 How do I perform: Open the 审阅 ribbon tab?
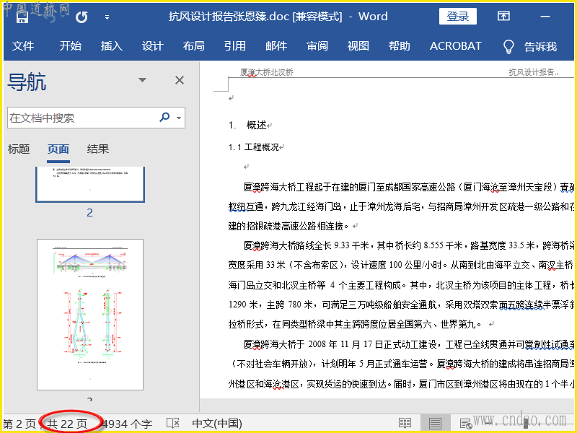[x=317, y=46]
